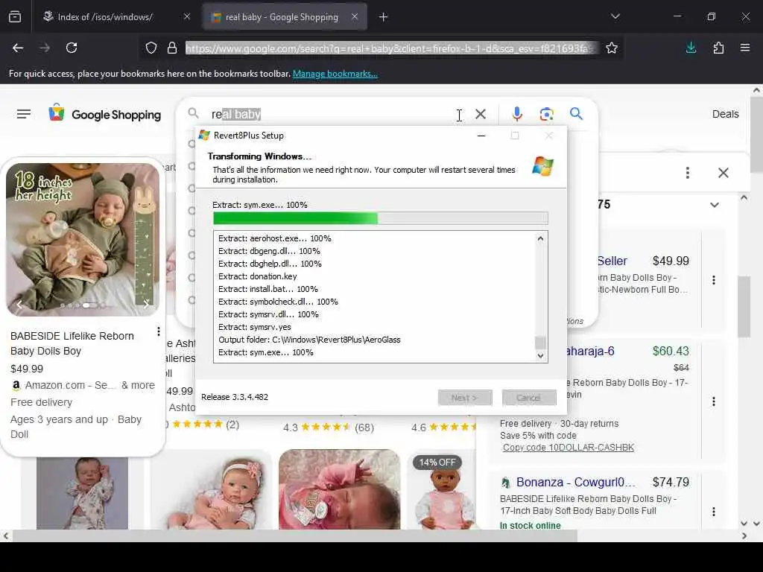This screenshot has width=763, height=572.
Task: Search by image with Lens icon
Action: click(x=546, y=114)
